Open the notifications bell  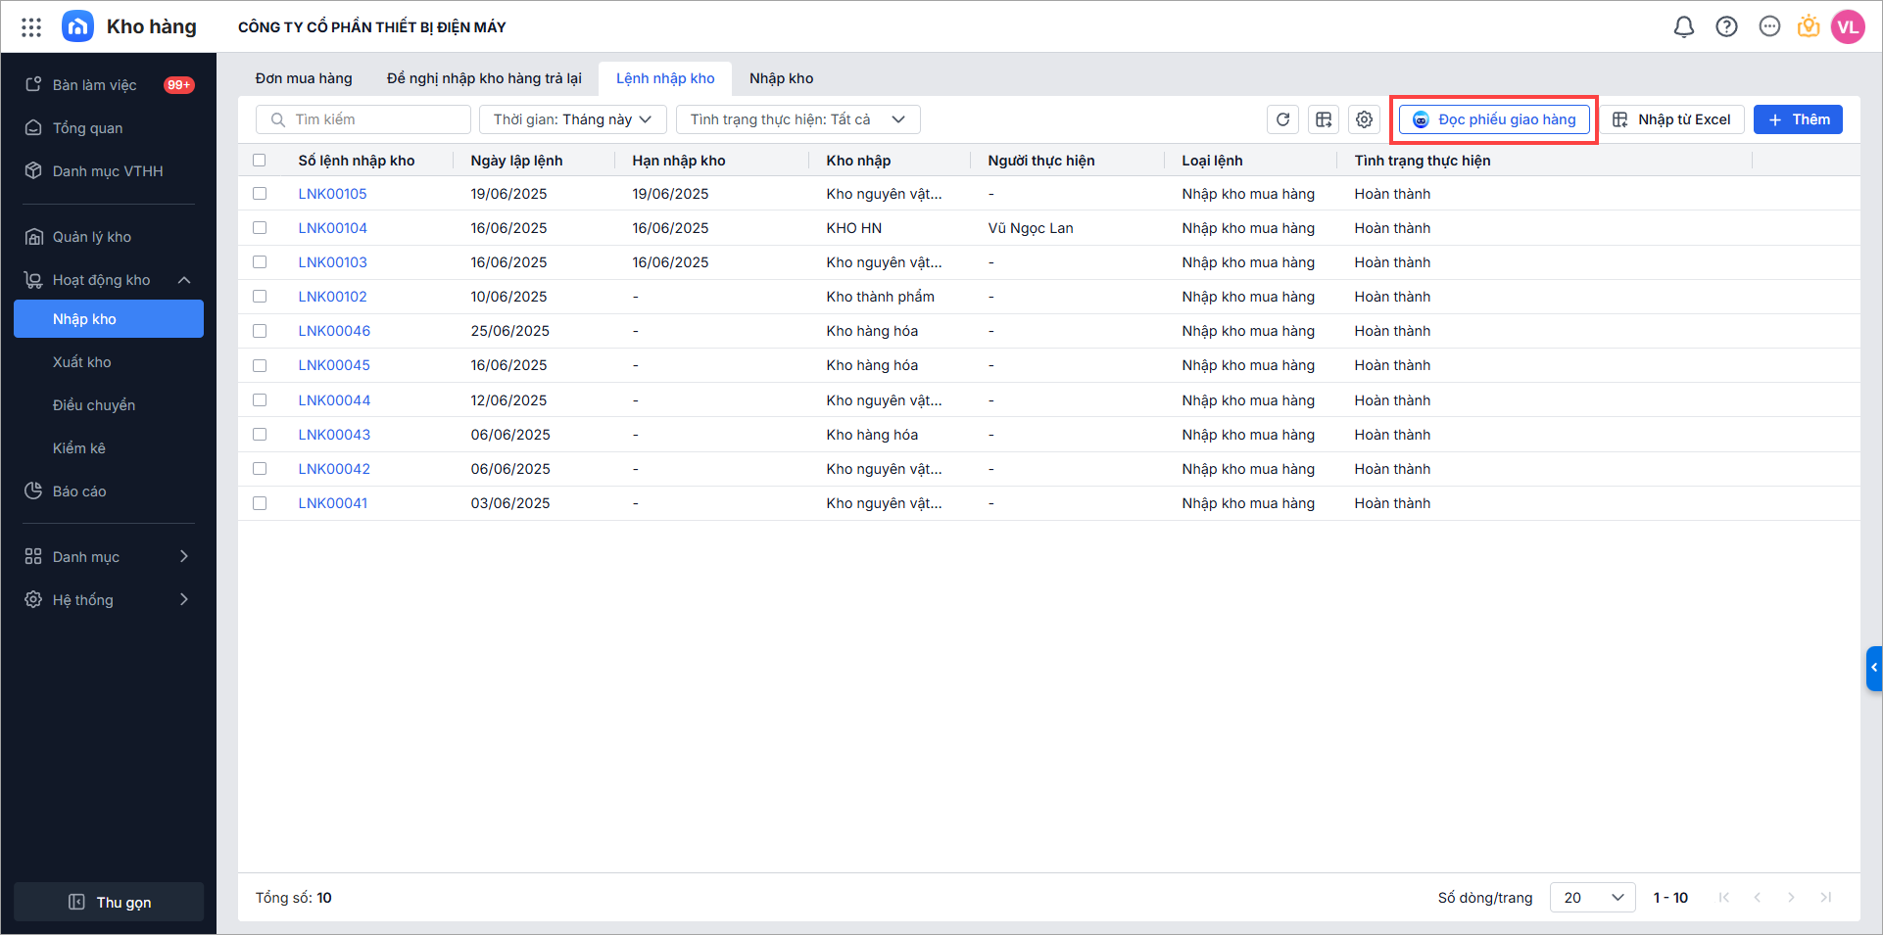coord(1683,27)
